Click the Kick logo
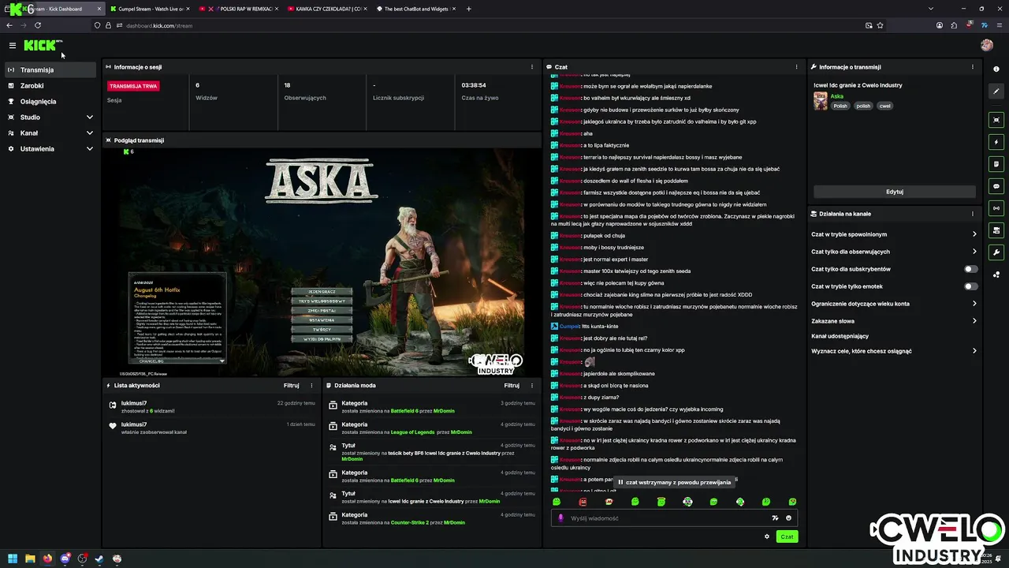 pyautogui.click(x=43, y=46)
